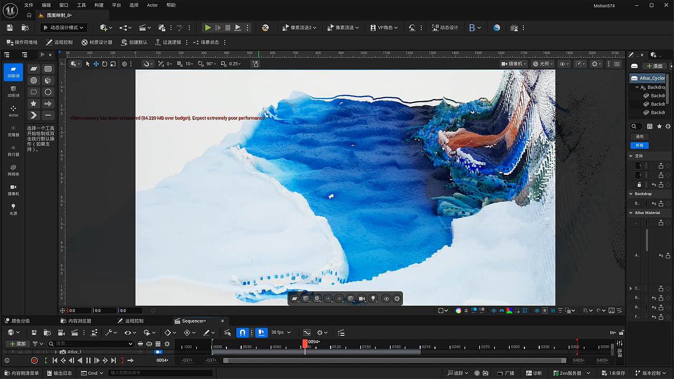Open the 材质设计器 button
This screenshot has width=674, height=379.
97,42
